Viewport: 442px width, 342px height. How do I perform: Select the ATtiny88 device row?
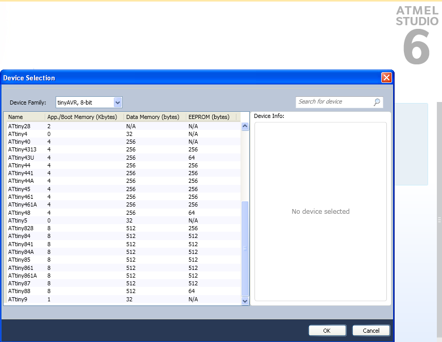pos(124,291)
